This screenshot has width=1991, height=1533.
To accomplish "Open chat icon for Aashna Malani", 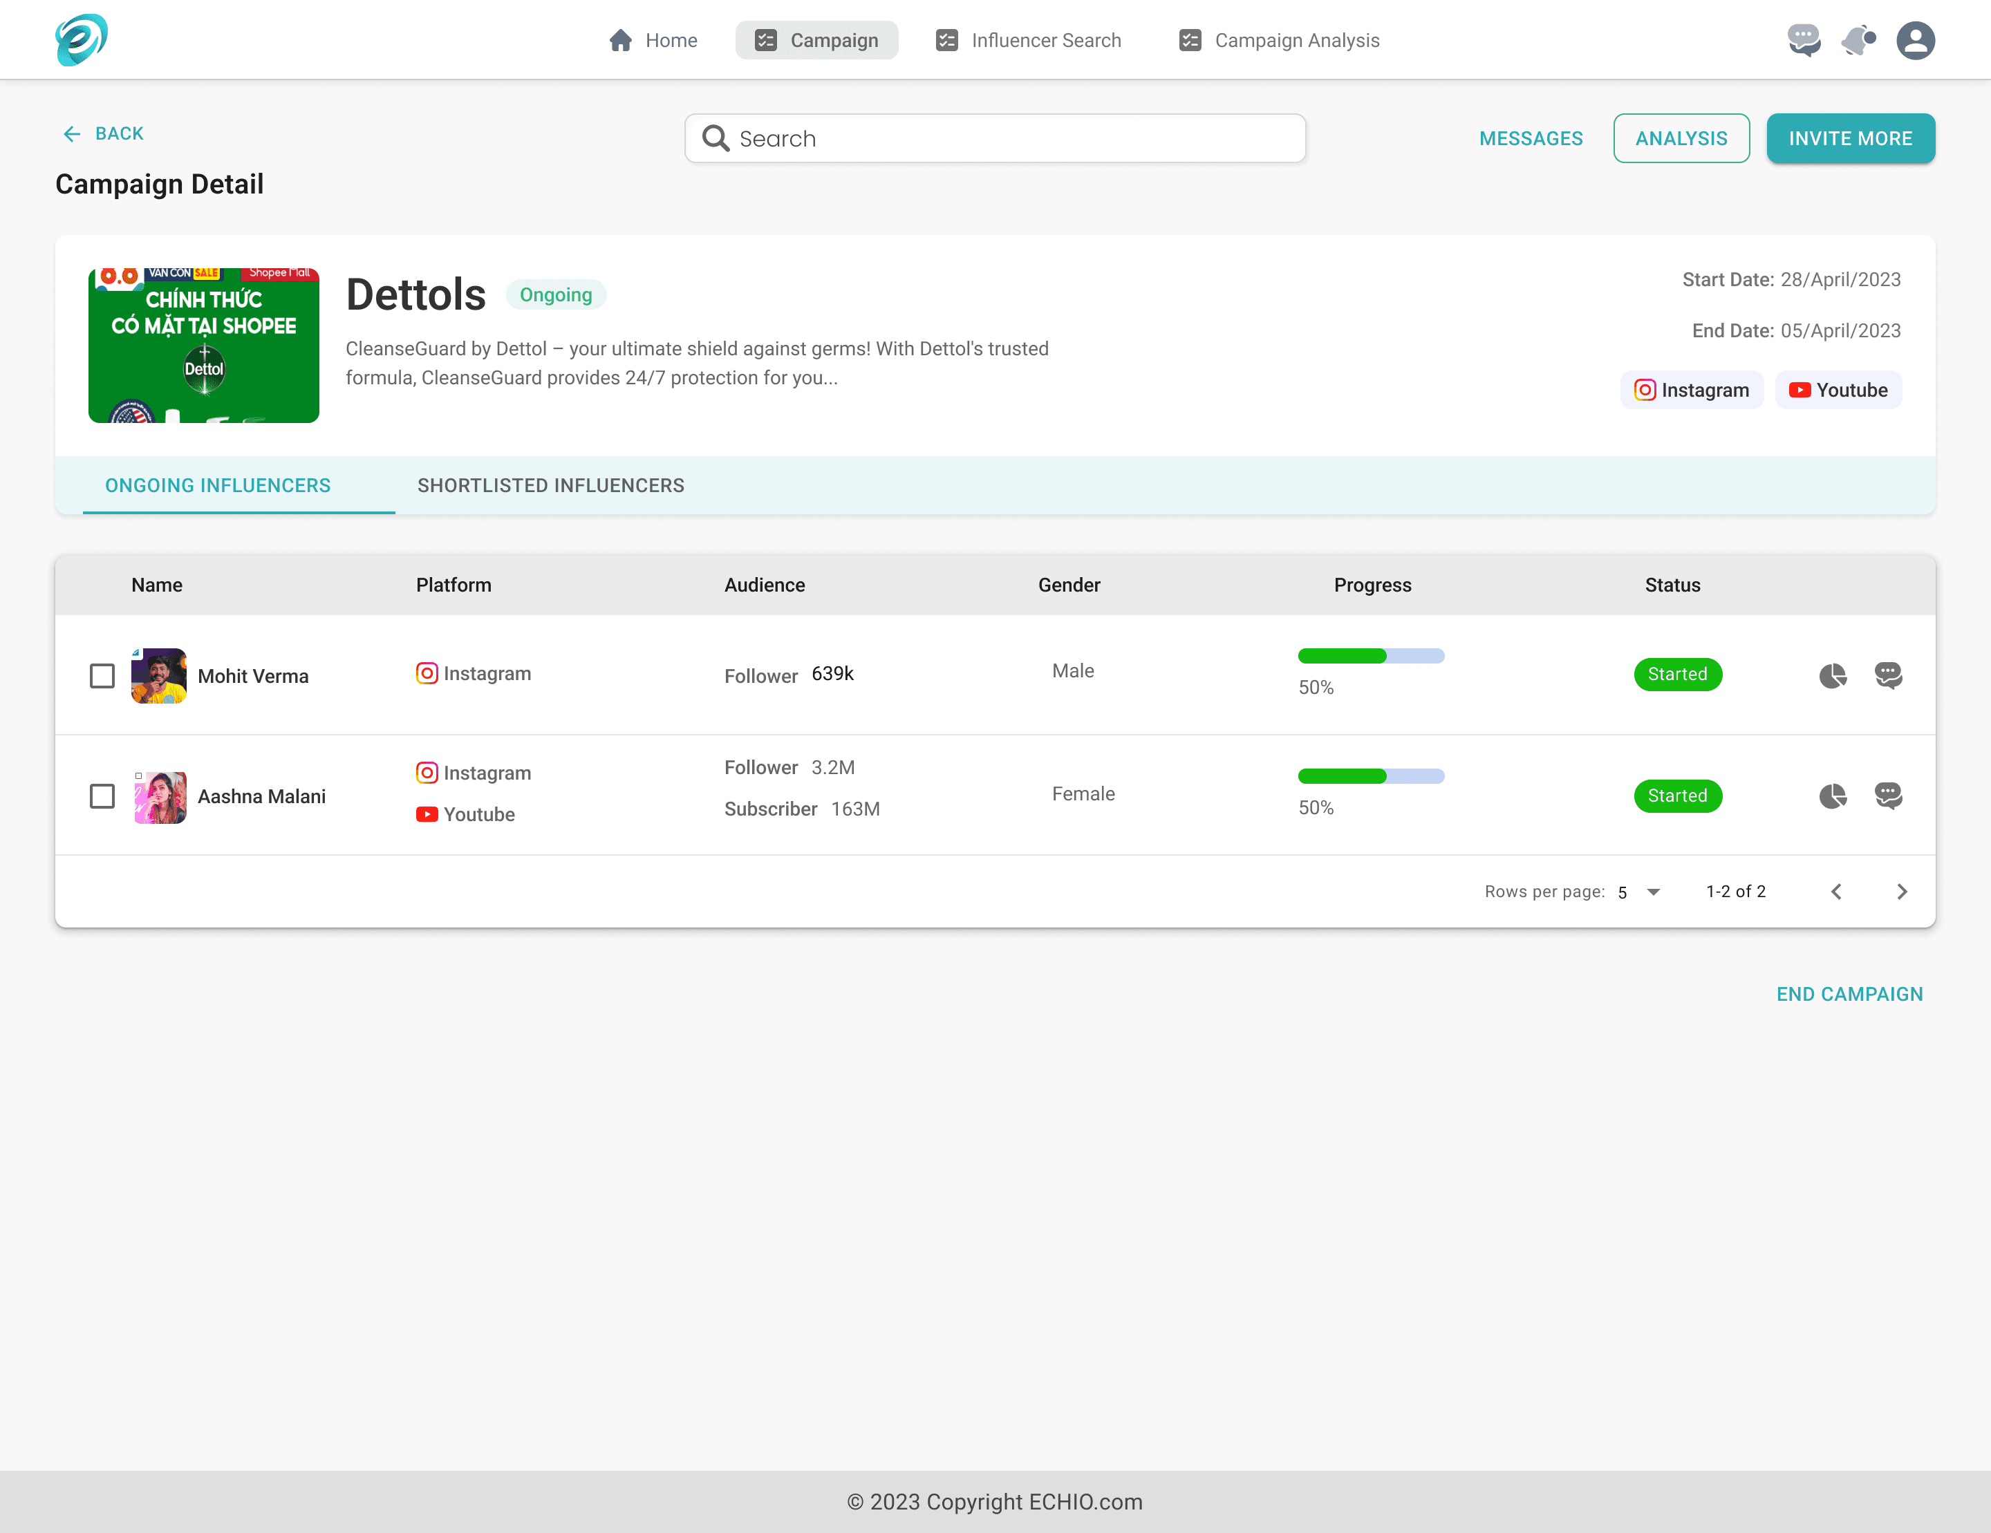I will pos(1888,797).
